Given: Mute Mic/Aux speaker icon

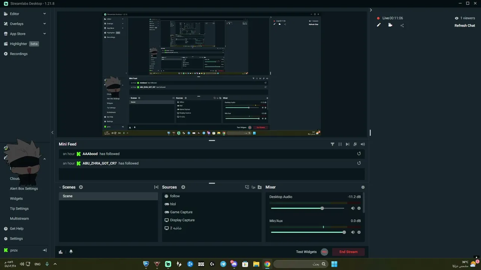Looking at the screenshot, I should (x=353, y=232).
